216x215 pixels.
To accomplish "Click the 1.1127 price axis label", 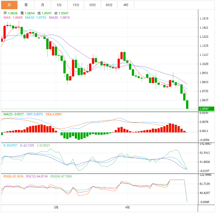I will (x=204, y=55).
